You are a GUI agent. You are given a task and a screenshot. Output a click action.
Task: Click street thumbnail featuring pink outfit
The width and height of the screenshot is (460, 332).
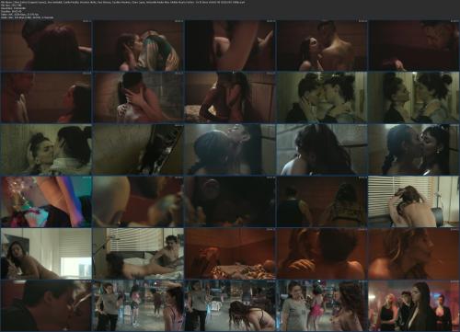coord(322,305)
